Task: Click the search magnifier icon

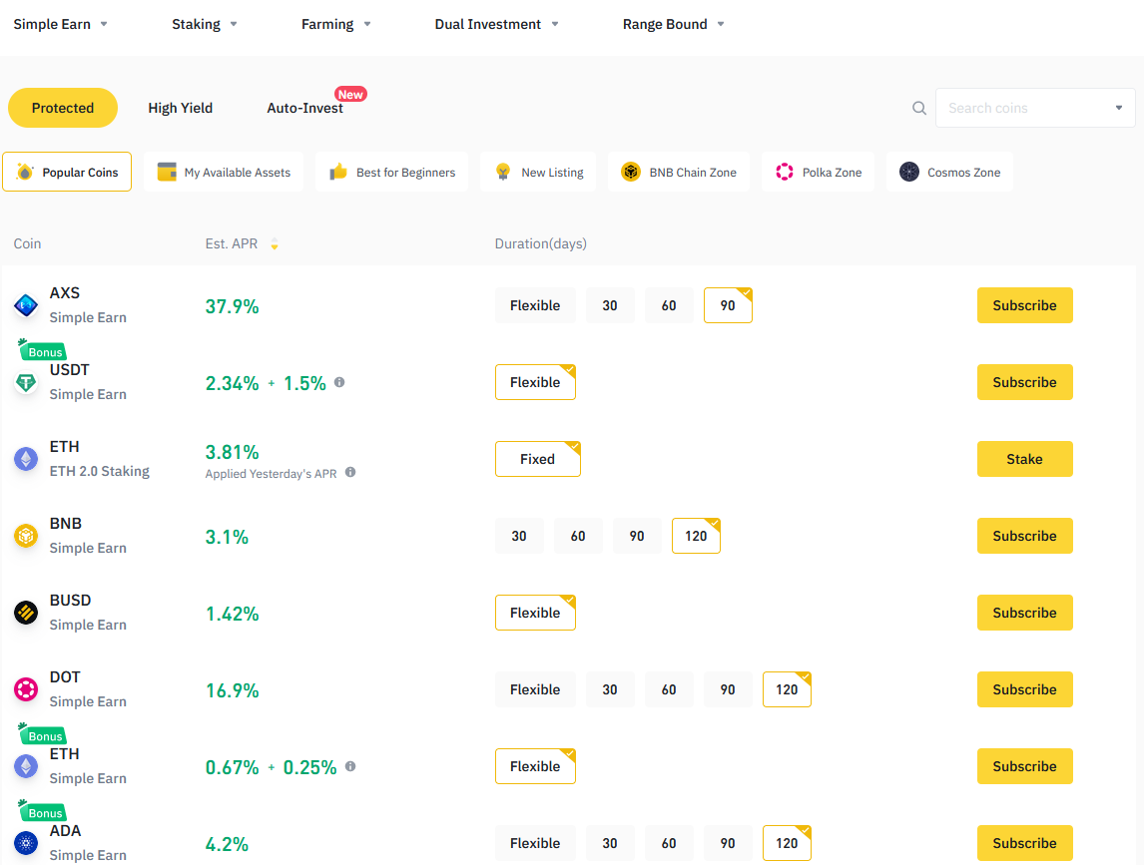Action: (x=919, y=108)
